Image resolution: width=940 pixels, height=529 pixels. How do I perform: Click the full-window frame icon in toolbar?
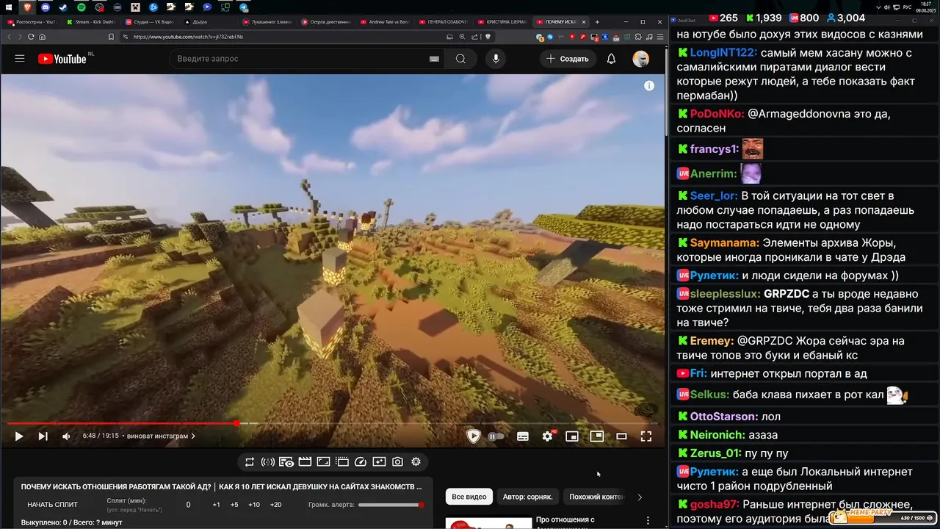tap(323, 462)
